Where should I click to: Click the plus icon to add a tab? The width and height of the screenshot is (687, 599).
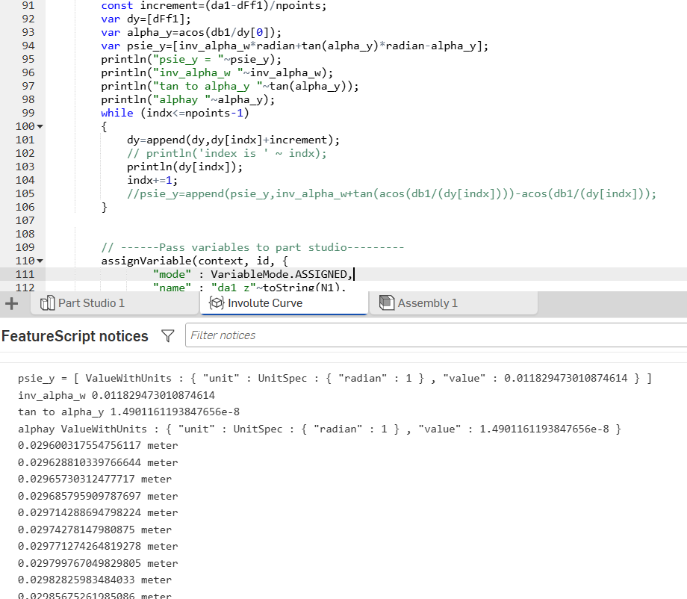coord(12,303)
